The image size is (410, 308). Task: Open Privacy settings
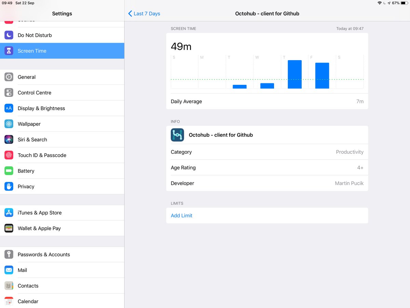[x=62, y=187]
